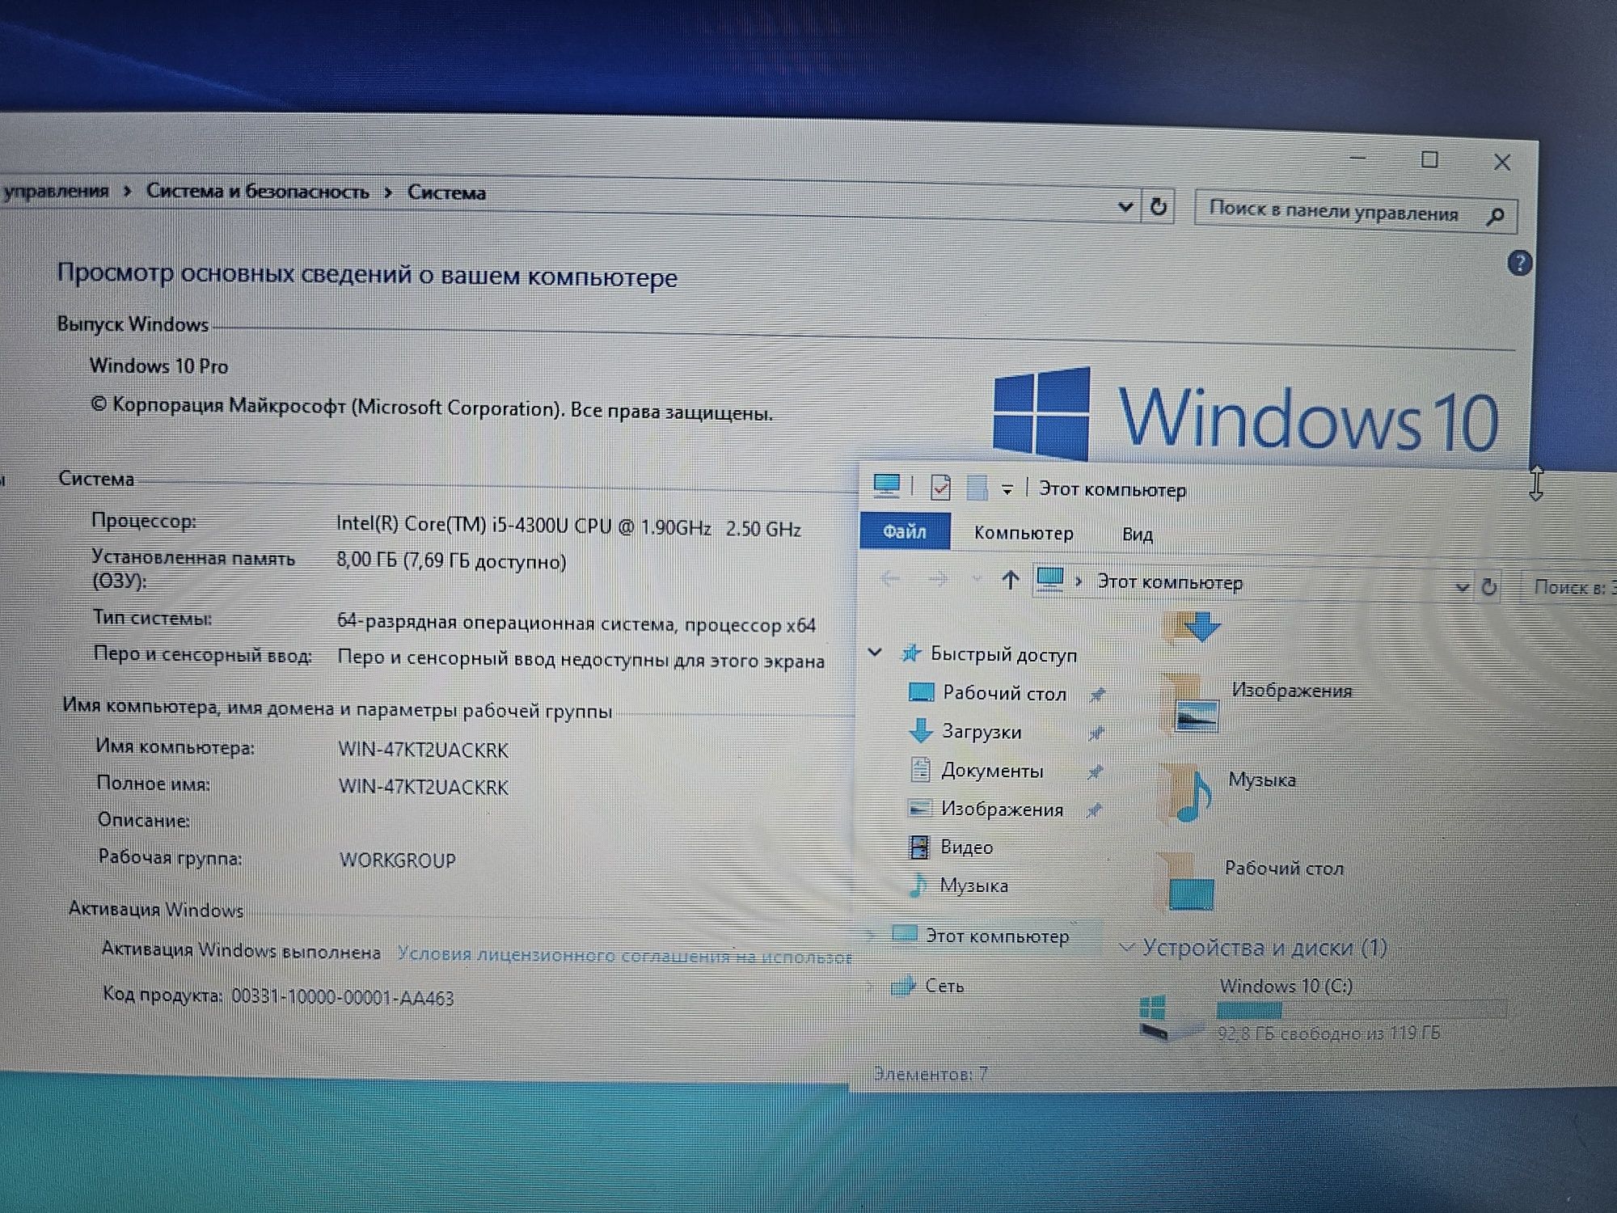Click 'Этот компьютер' in the Explorer address bar
The width and height of the screenshot is (1617, 1213).
pos(1169,582)
